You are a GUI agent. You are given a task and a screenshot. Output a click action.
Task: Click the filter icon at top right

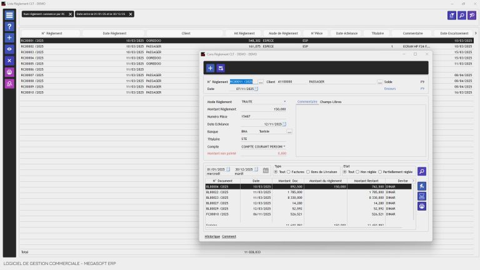pyautogui.click(x=452, y=15)
